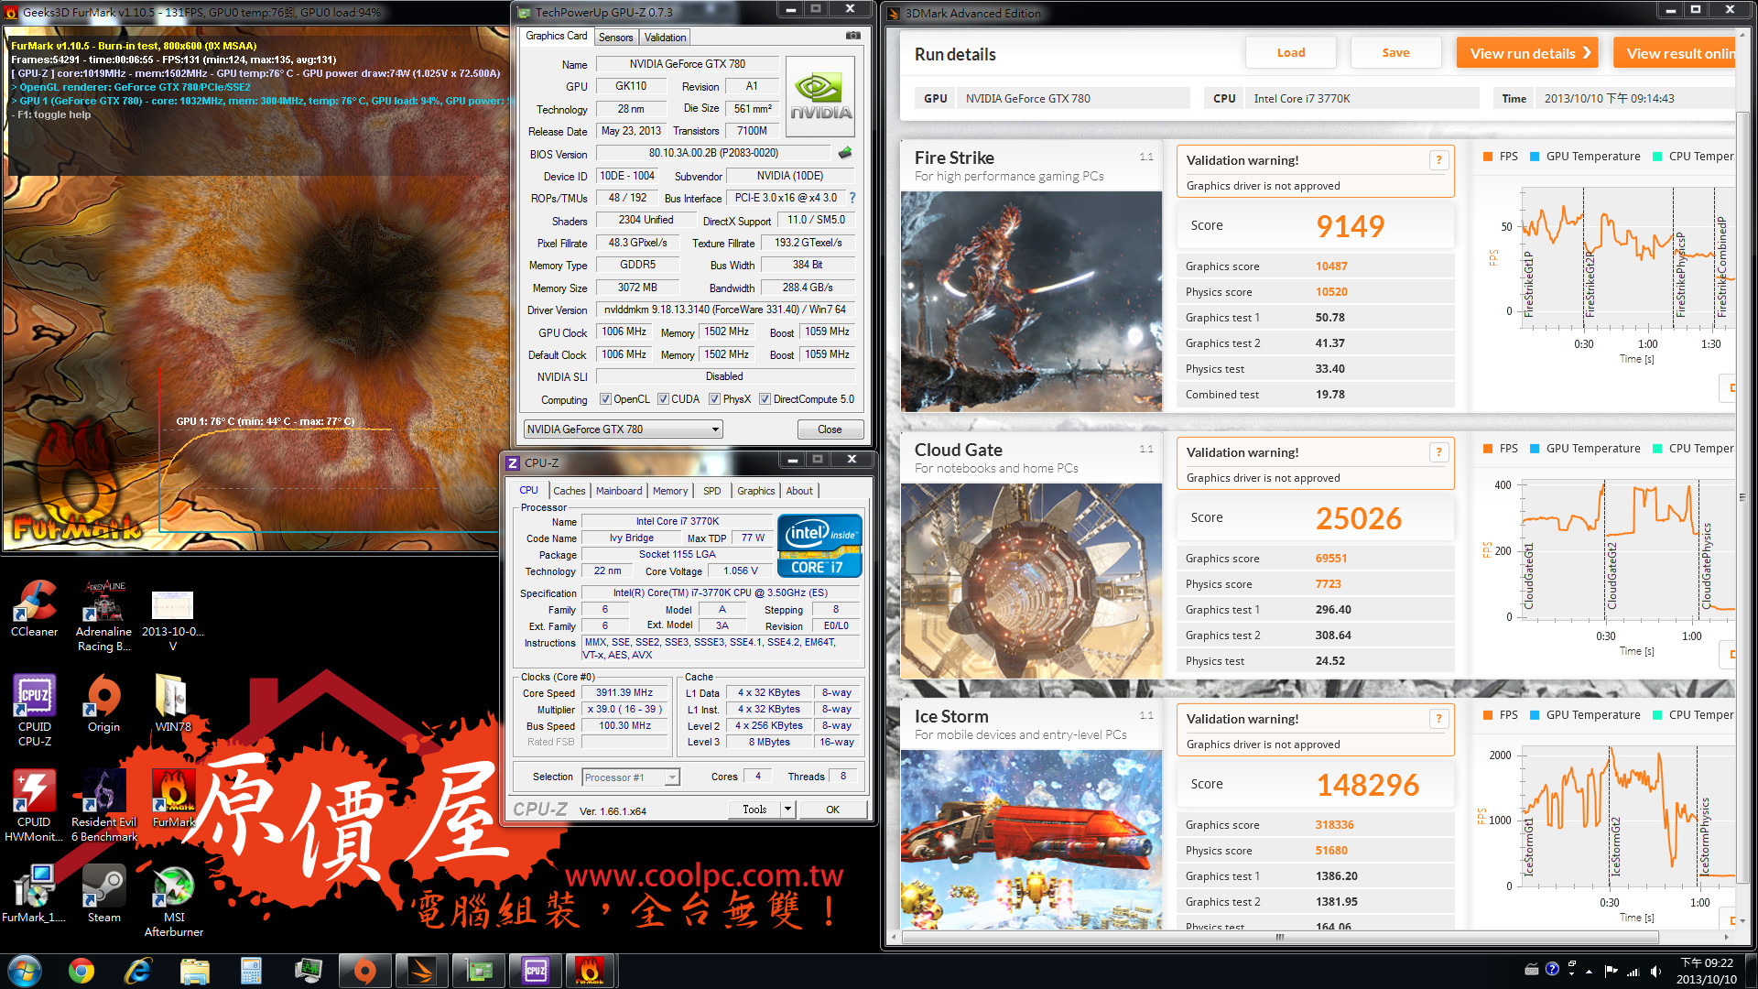
Task: Switch to 3DMark via its taskbar button
Action: tap(422, 971)
